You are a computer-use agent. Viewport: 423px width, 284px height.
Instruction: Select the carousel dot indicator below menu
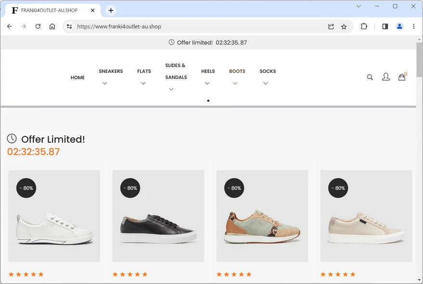208,101
